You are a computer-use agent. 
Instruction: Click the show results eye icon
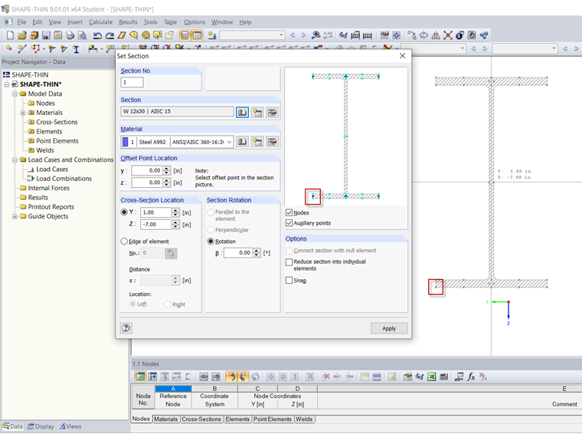tap(316, 35)
